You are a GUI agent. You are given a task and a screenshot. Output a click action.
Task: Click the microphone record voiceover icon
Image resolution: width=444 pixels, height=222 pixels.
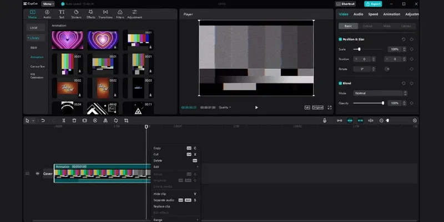point(325,120)
